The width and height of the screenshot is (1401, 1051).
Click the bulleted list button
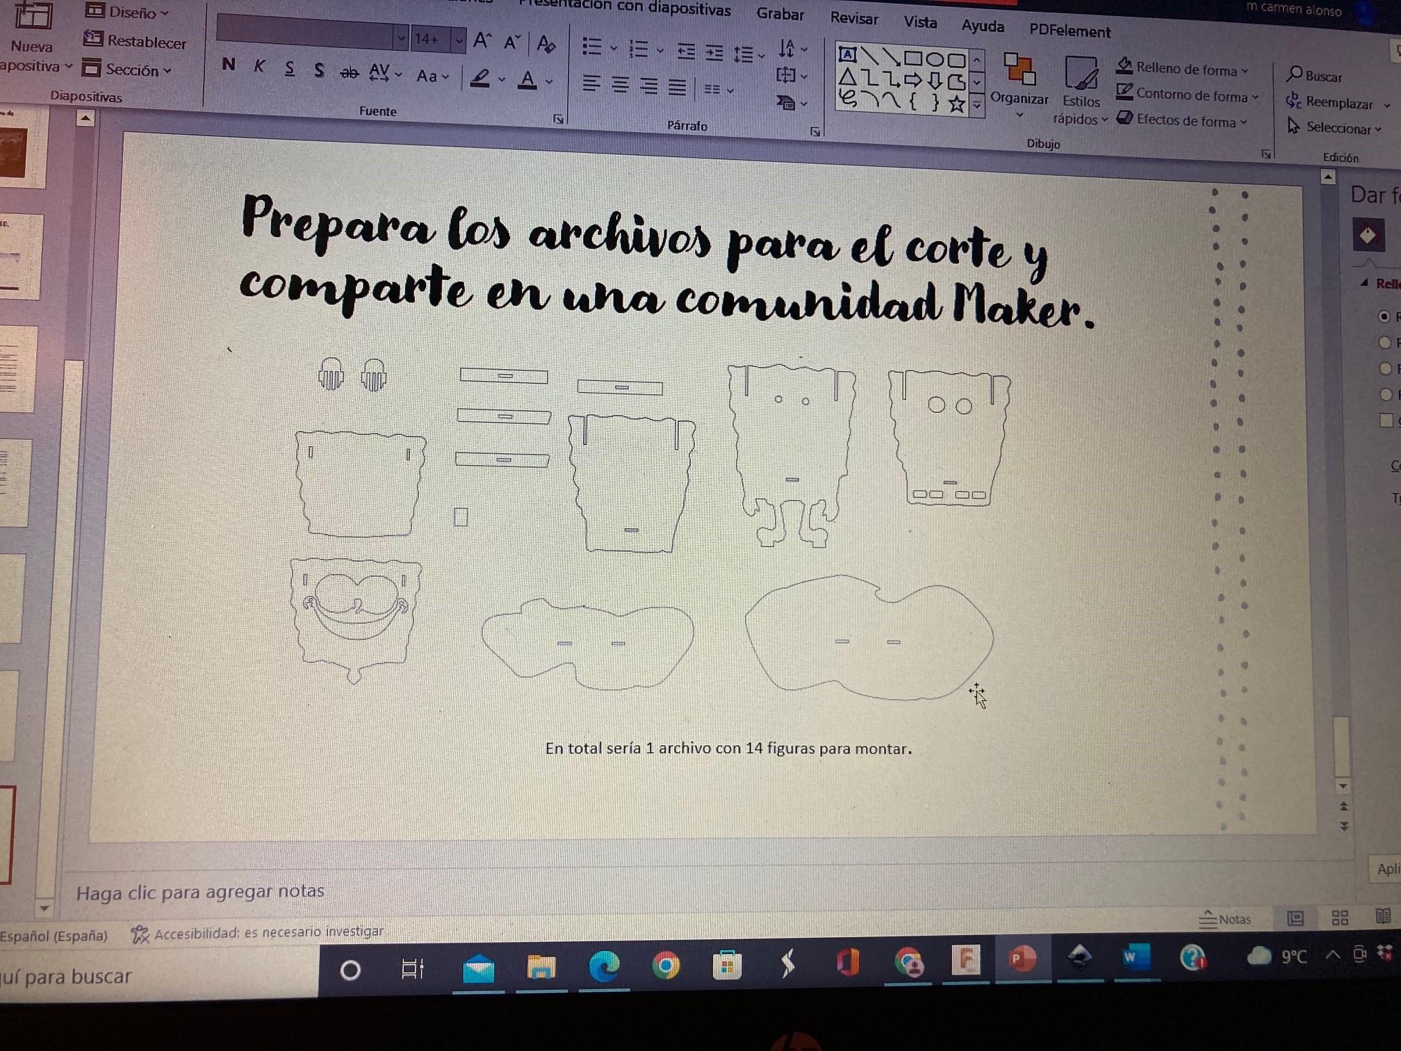pyautogui.click(x=592, y=47)
